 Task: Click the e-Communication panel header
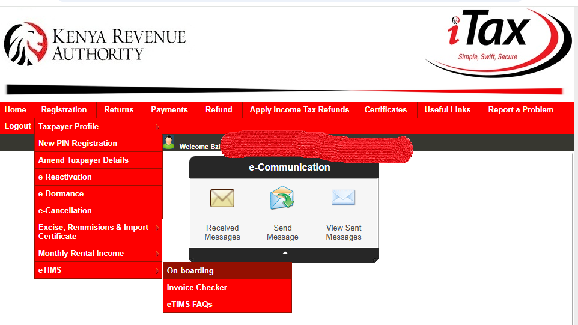tap(284, 167)
